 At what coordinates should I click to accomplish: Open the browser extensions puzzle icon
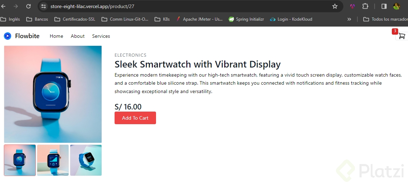tap(365, 6)
